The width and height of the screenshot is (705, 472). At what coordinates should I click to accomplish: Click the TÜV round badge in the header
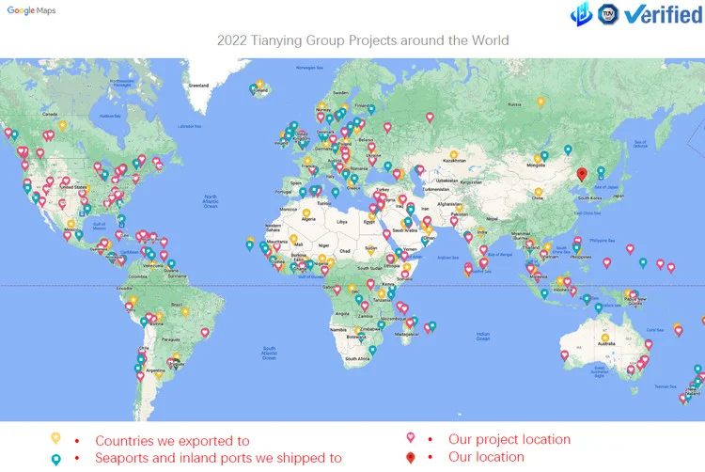click(x=608, y=14)
